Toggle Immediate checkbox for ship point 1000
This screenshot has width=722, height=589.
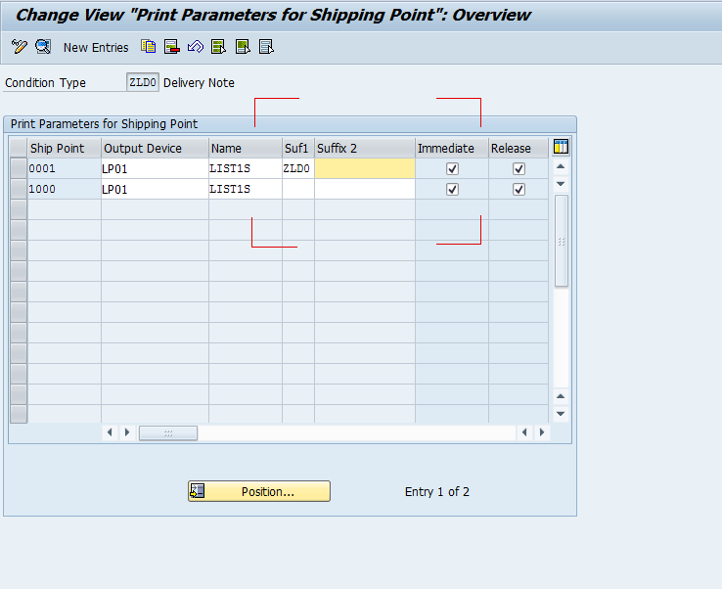[x=452, y=189]
